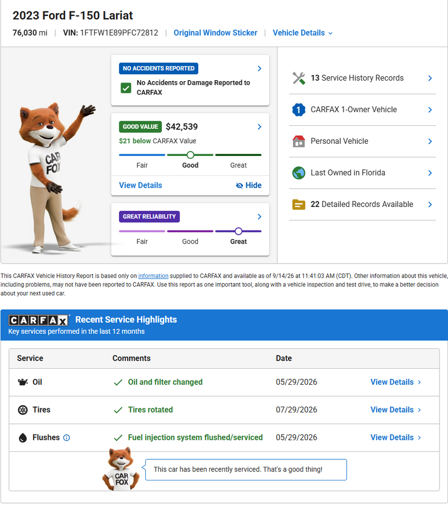Click the $42,539 price text
Screen dimensions: 448x513
pos(181,127)
